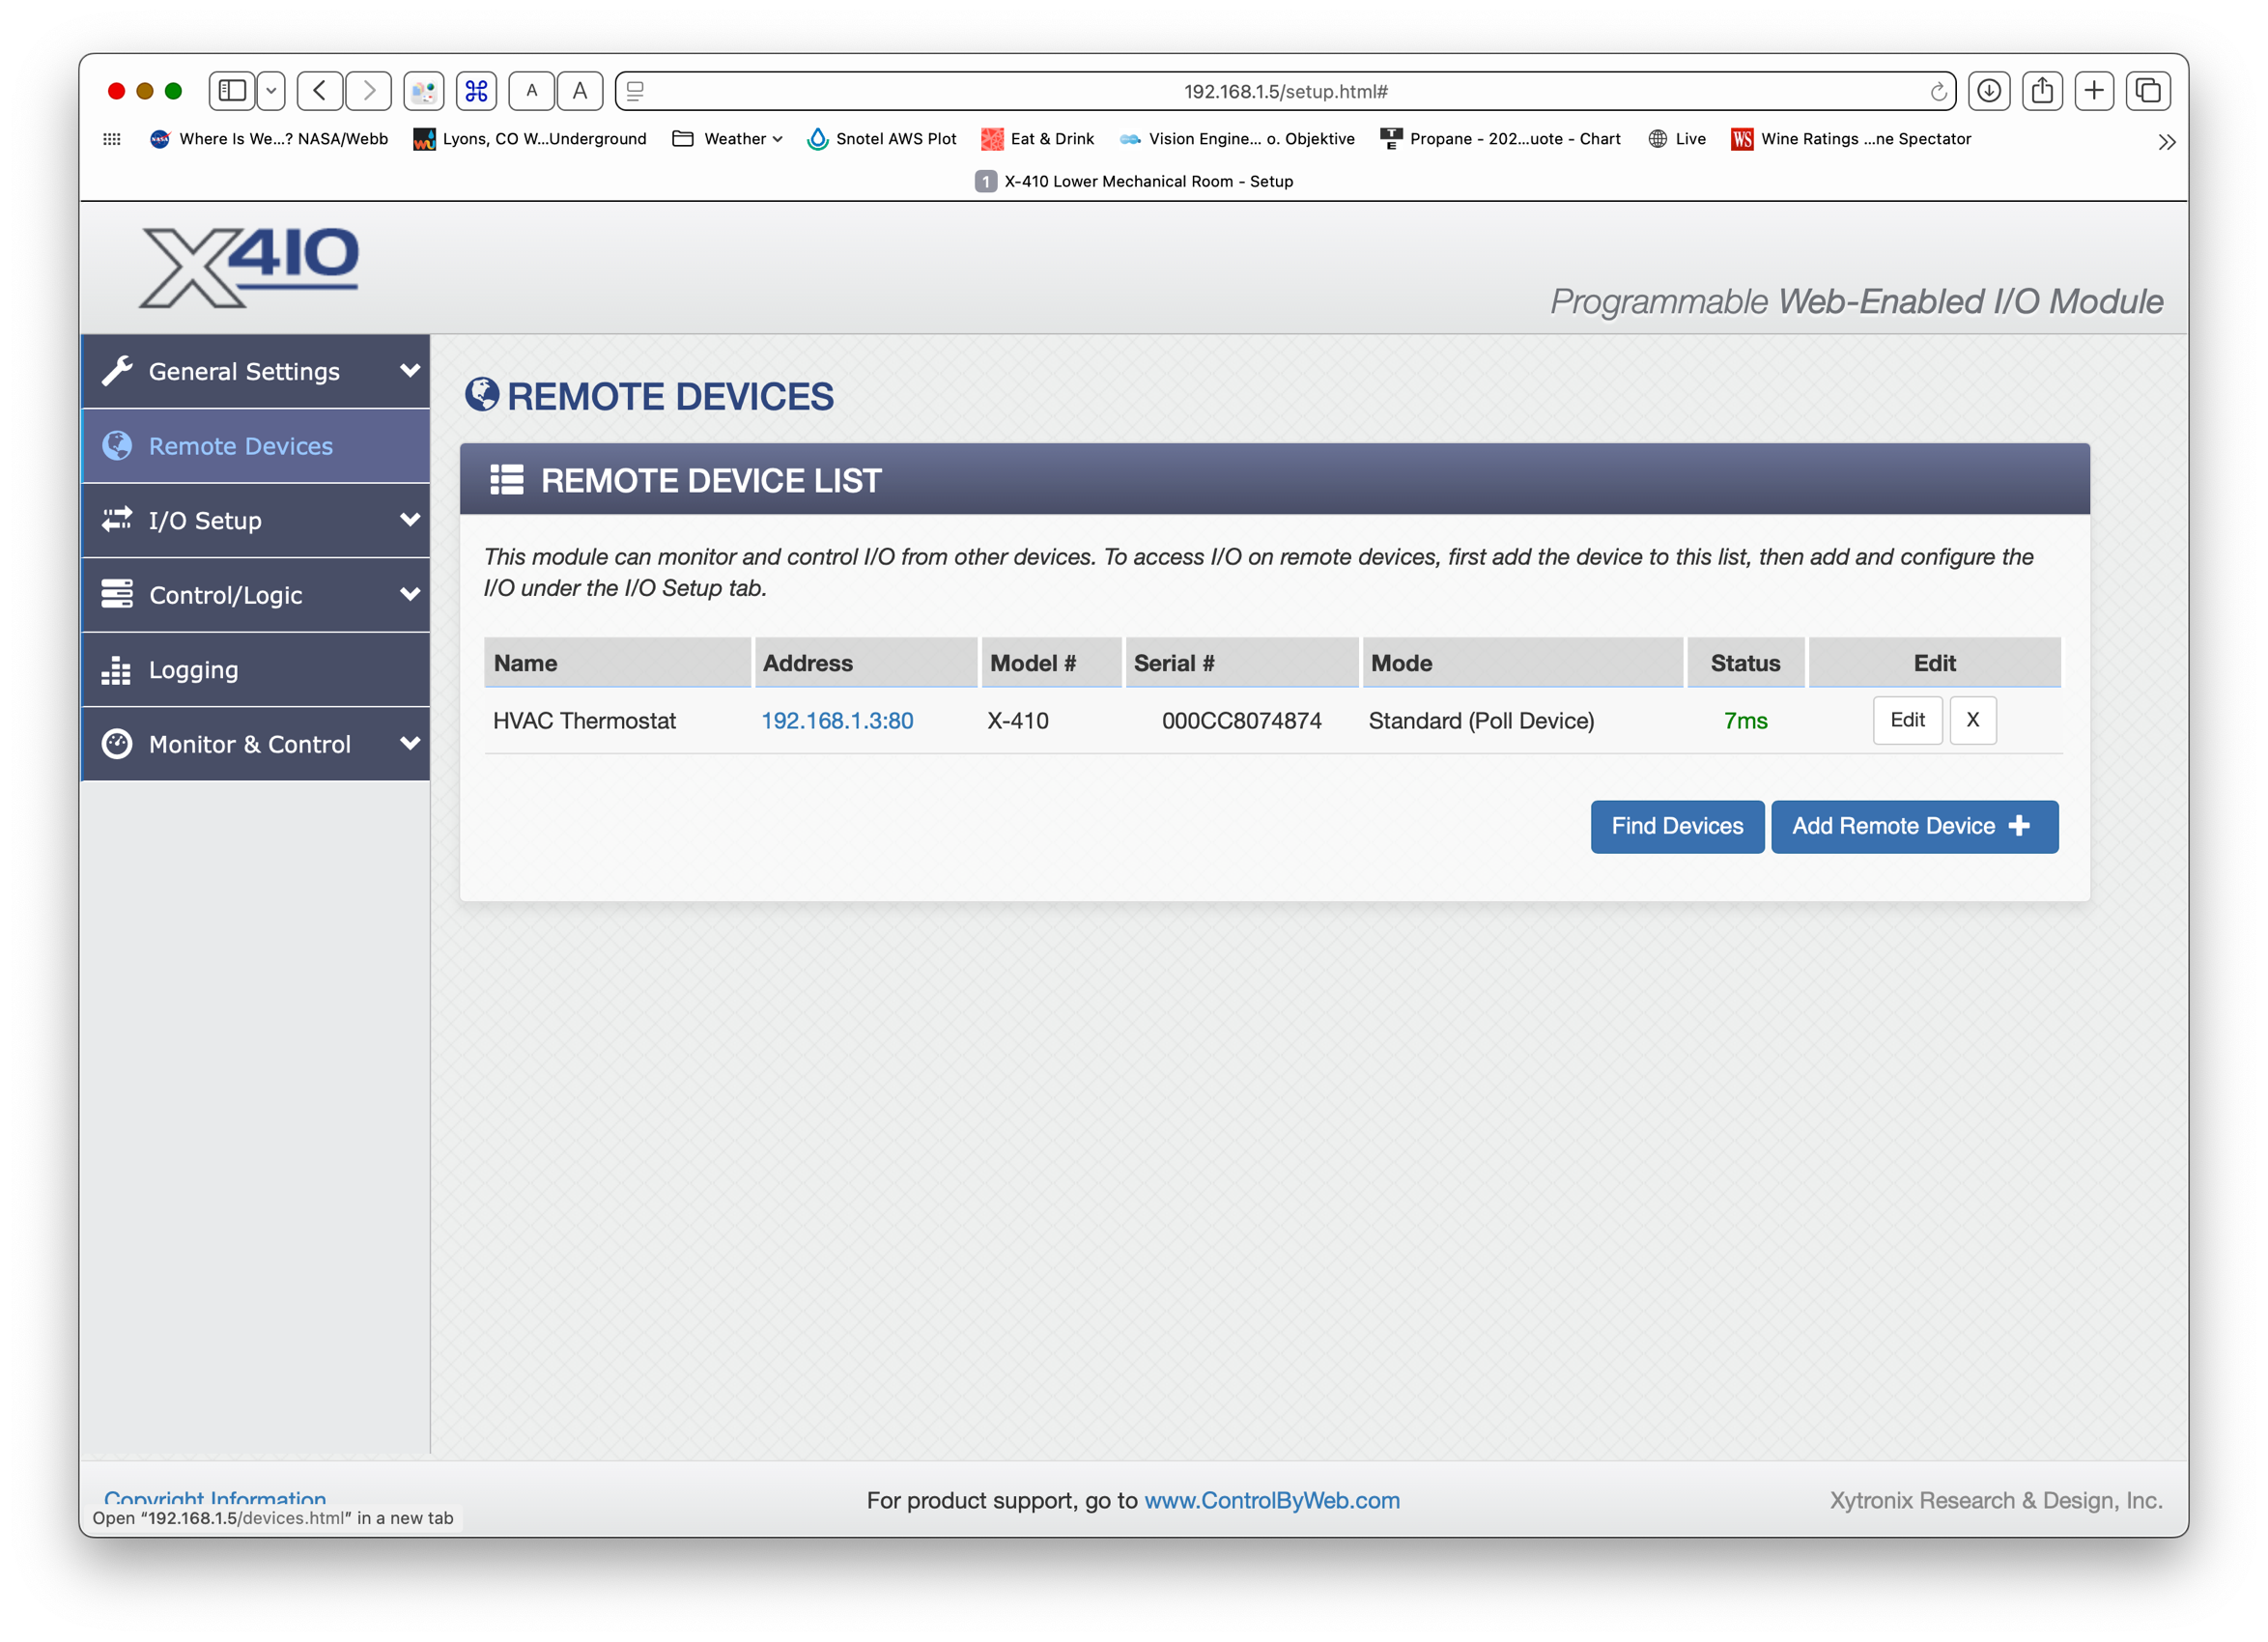Viewport: 2268px width, 1642px height.
Task: Click the globe icon in Remote Devices heading
Action: pyautogui.click(x=482, y=395)
